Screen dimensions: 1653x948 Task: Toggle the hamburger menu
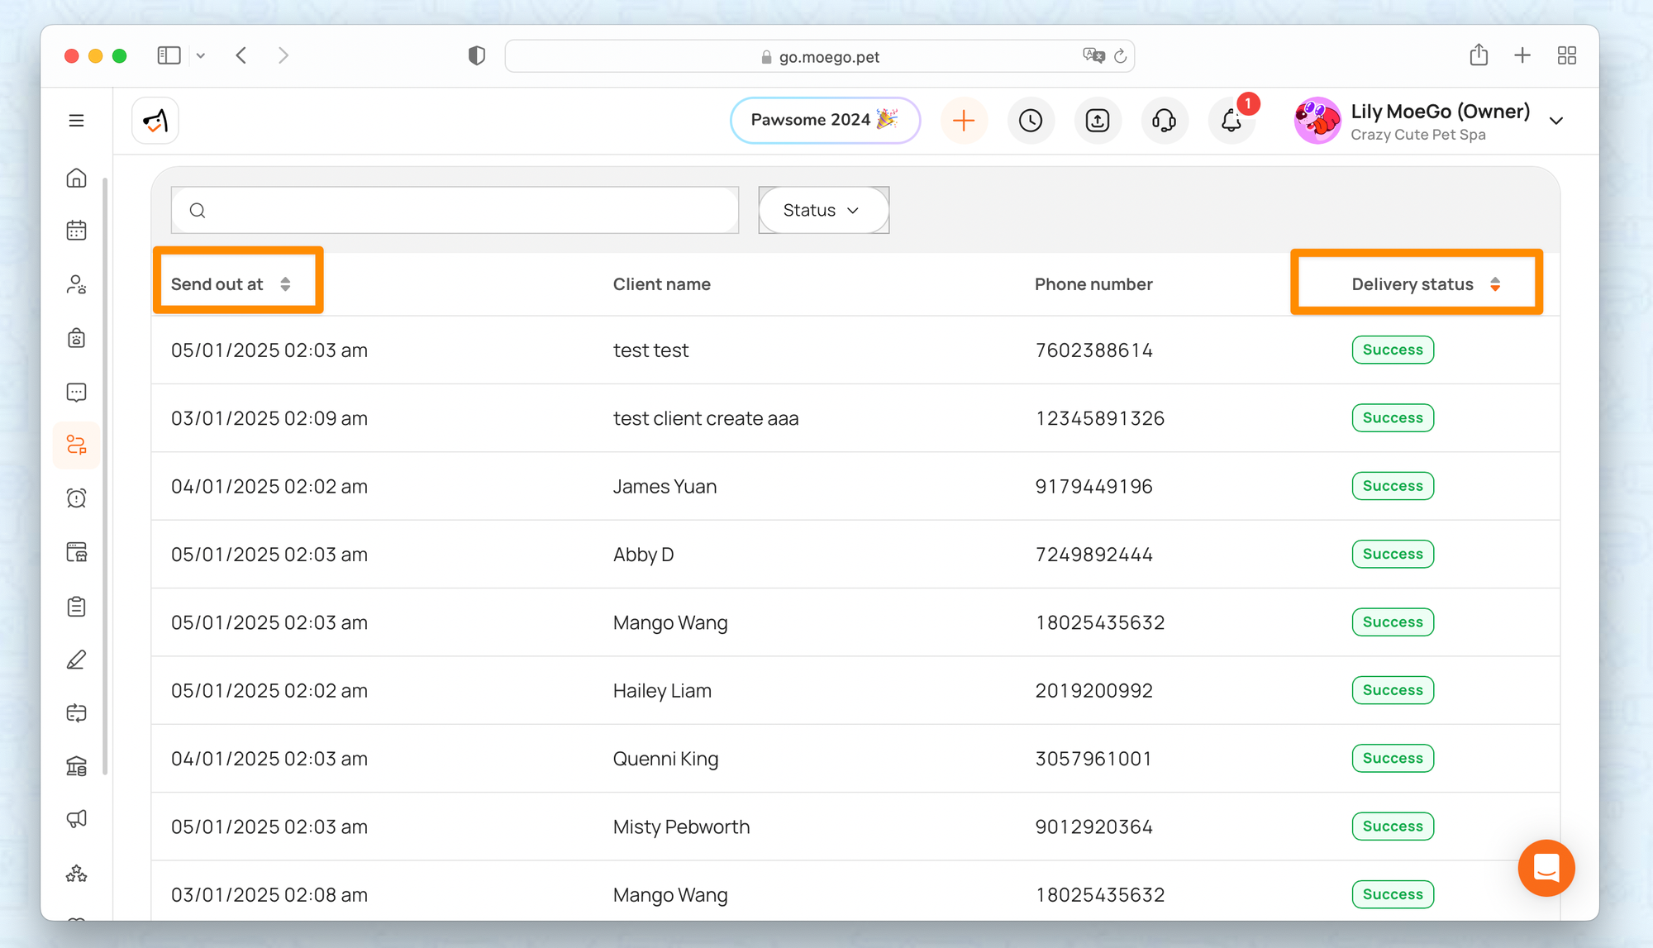(76, 121)
